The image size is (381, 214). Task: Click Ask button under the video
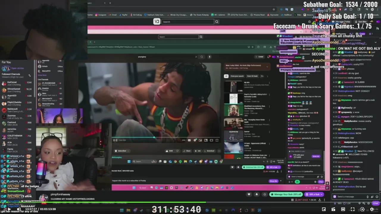click(198, 151)
